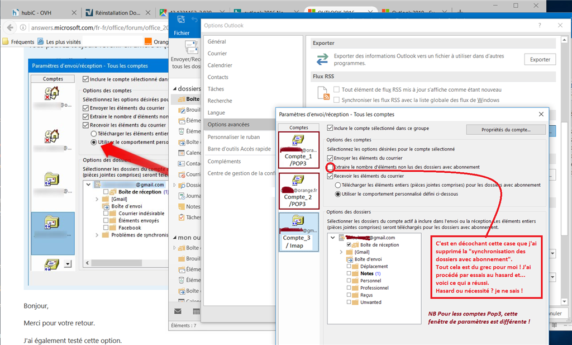Click the browser address bar URL
The height and width of the screenshot is (345, 572).
click(99, 27)
